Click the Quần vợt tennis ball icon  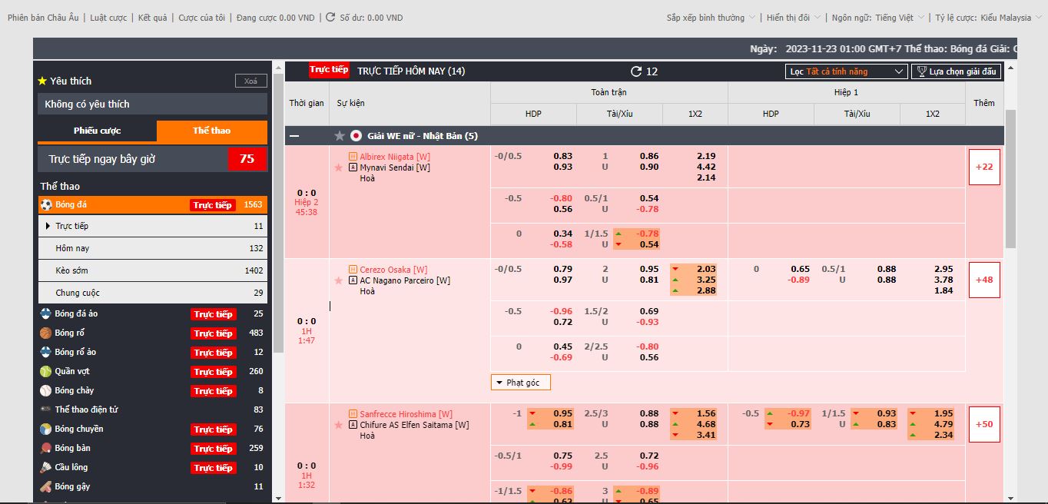(x=46, y=371)
